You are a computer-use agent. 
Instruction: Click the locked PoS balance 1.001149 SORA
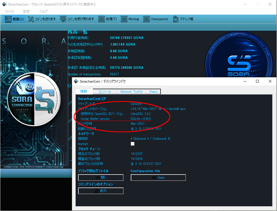[x=123, y=44]
